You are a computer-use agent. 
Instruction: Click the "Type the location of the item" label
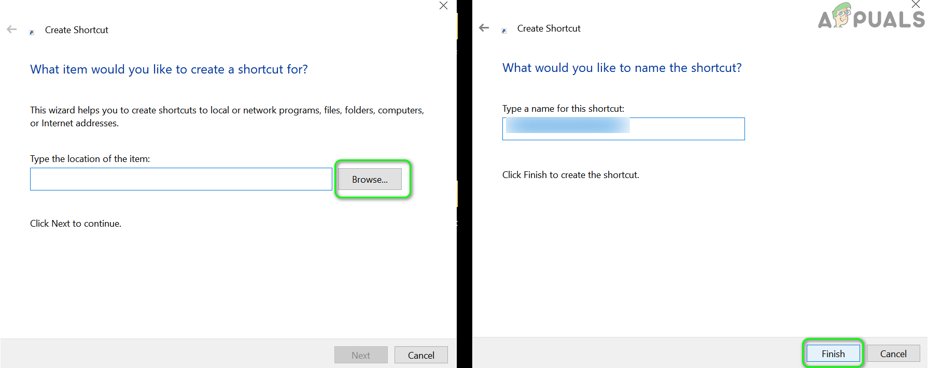[90, 159]
